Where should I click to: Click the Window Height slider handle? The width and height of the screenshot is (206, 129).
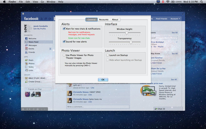[x=127, y=33]
